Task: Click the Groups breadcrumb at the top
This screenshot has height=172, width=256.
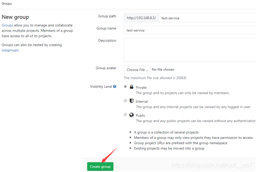Action: pos(6,3)
